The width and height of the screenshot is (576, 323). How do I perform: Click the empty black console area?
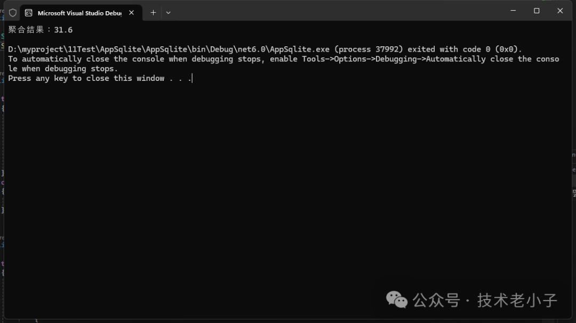[267, 186]
